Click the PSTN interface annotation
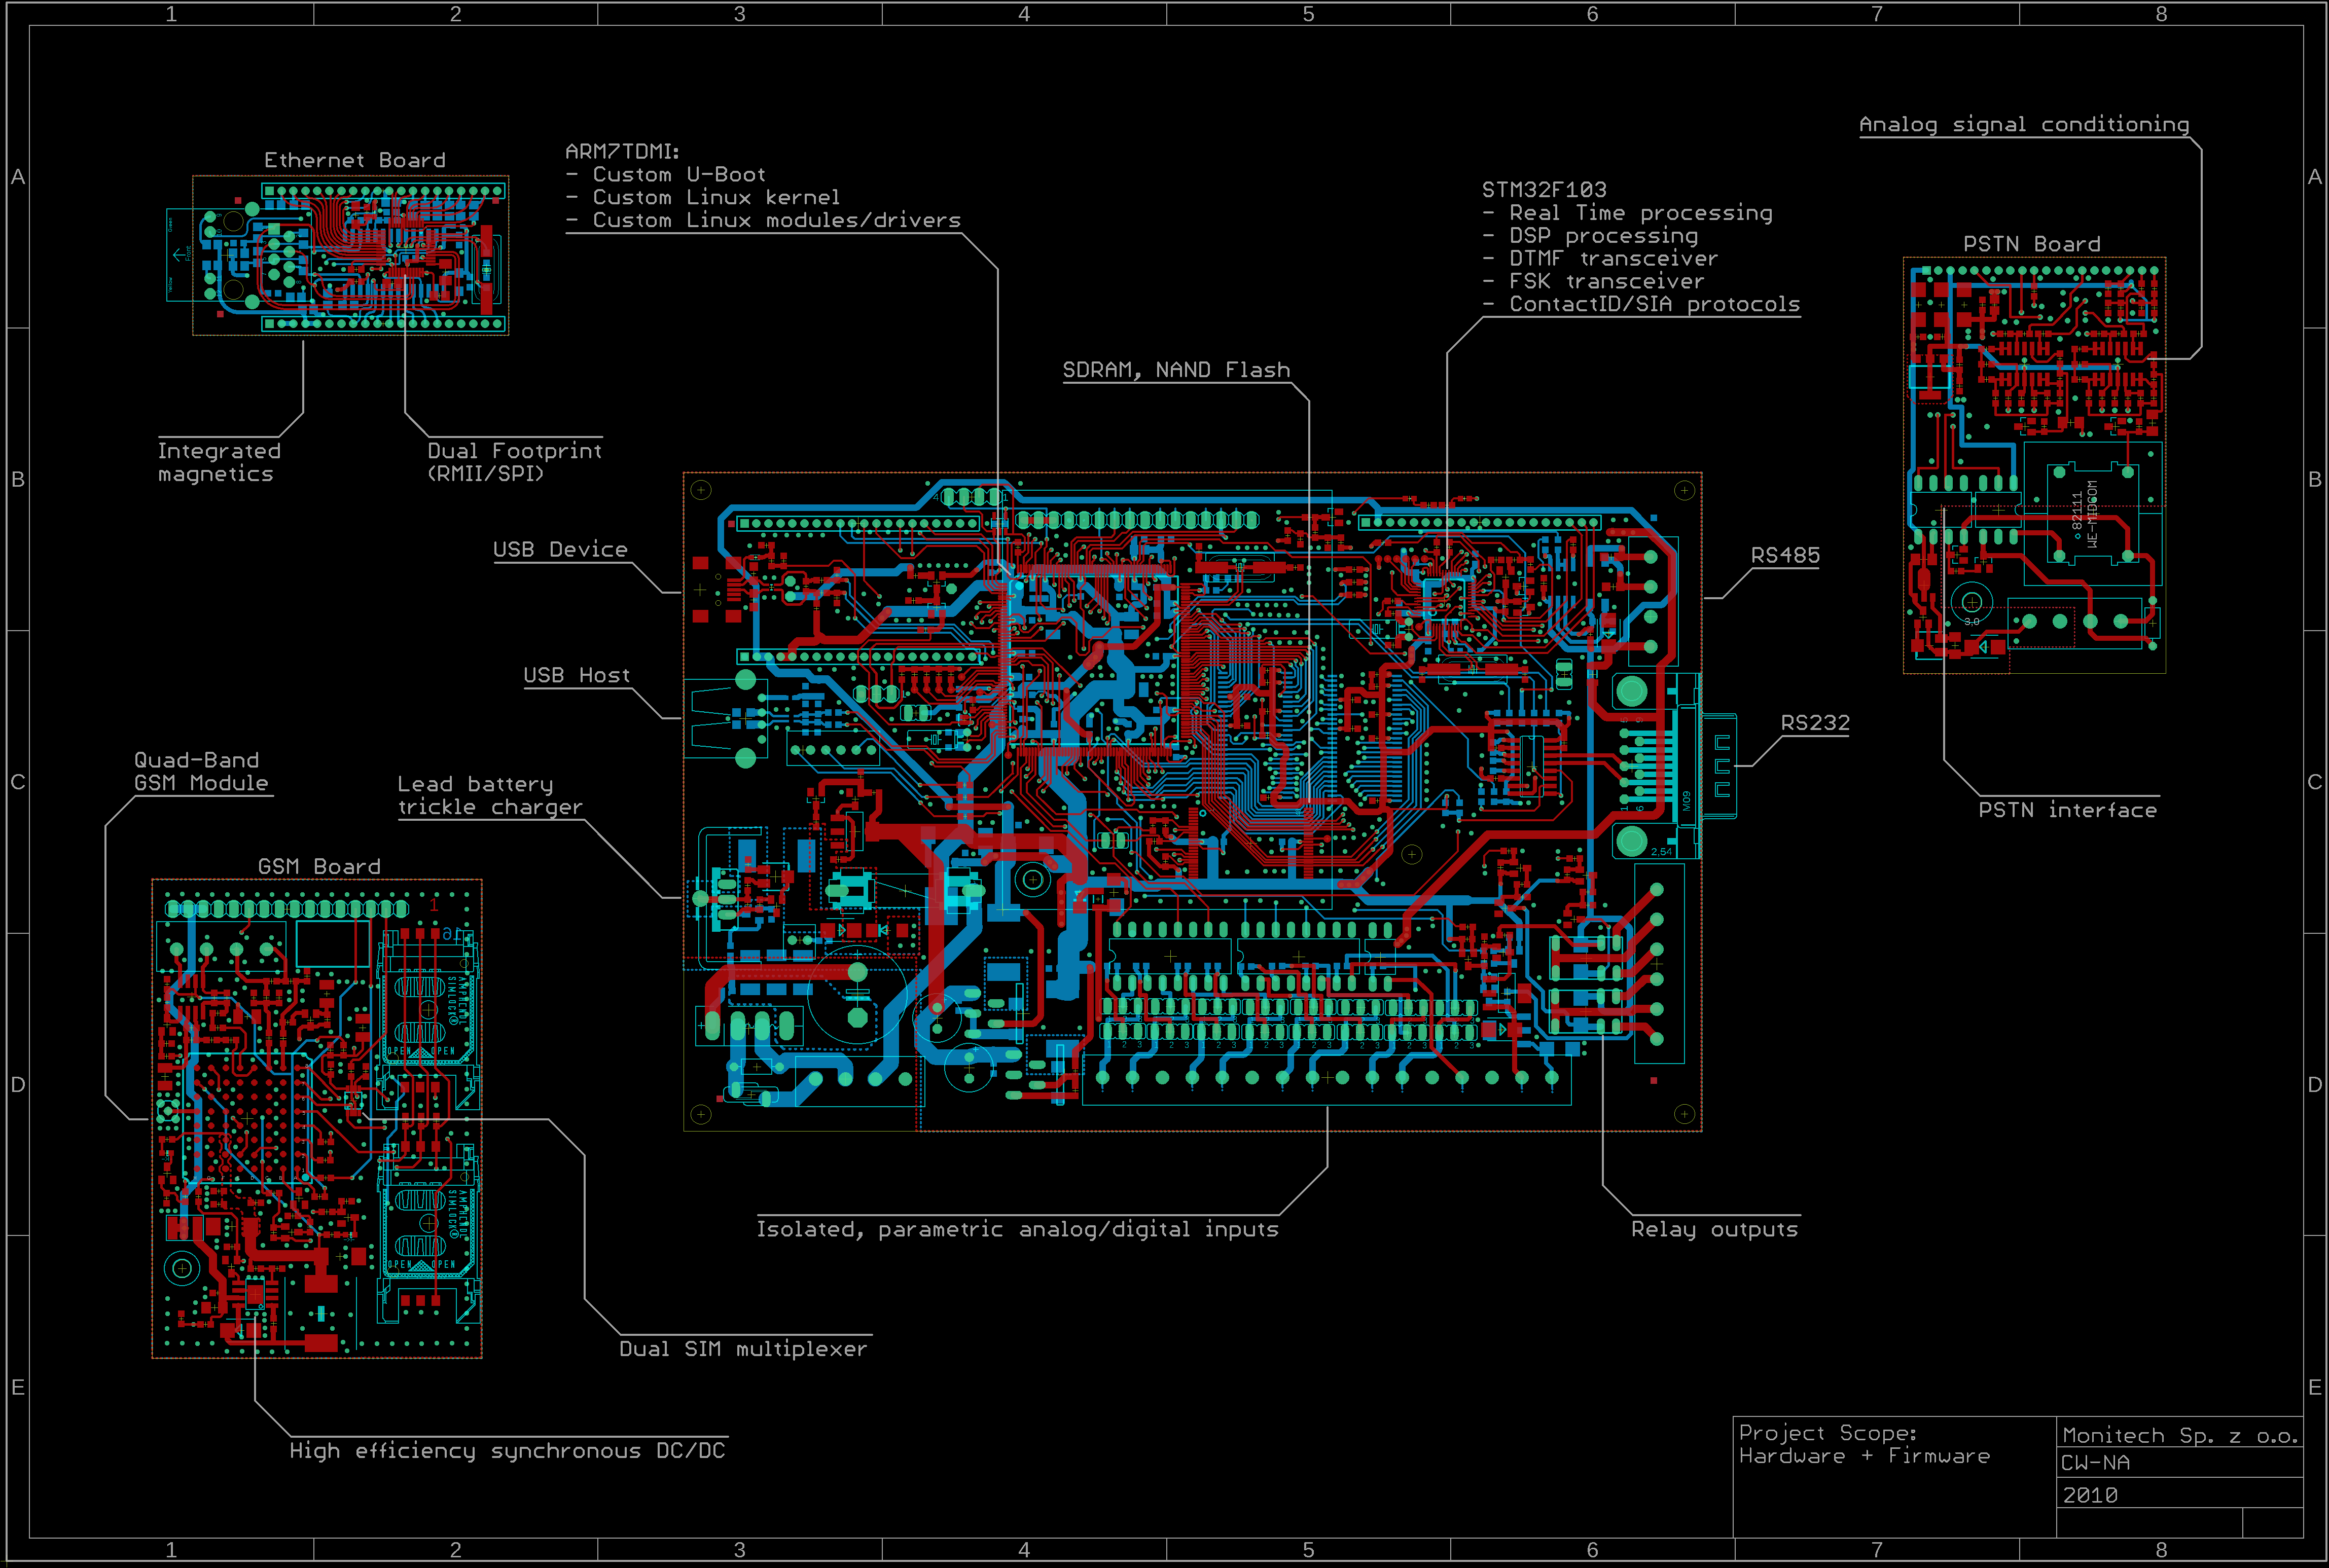The width and height of the screenshot is (2329, 1568). pyautogui.click(x=2067, y=809)
